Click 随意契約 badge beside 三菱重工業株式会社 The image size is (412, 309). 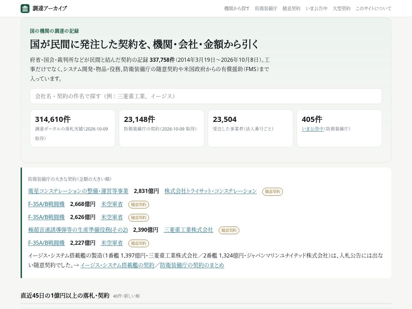[229, 230]
